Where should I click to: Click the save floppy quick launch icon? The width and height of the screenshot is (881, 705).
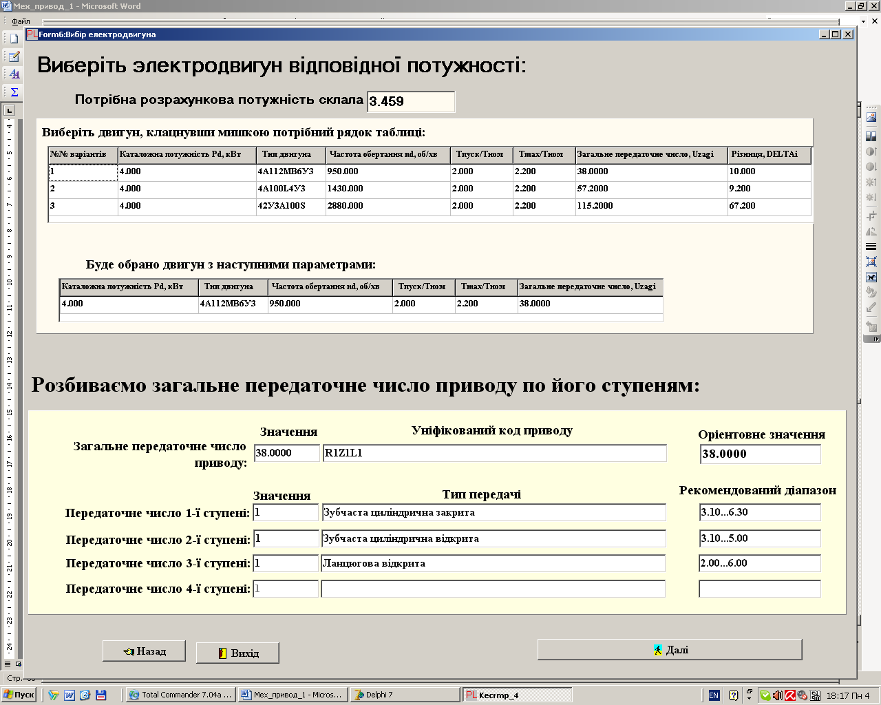(x=101, y=695)
